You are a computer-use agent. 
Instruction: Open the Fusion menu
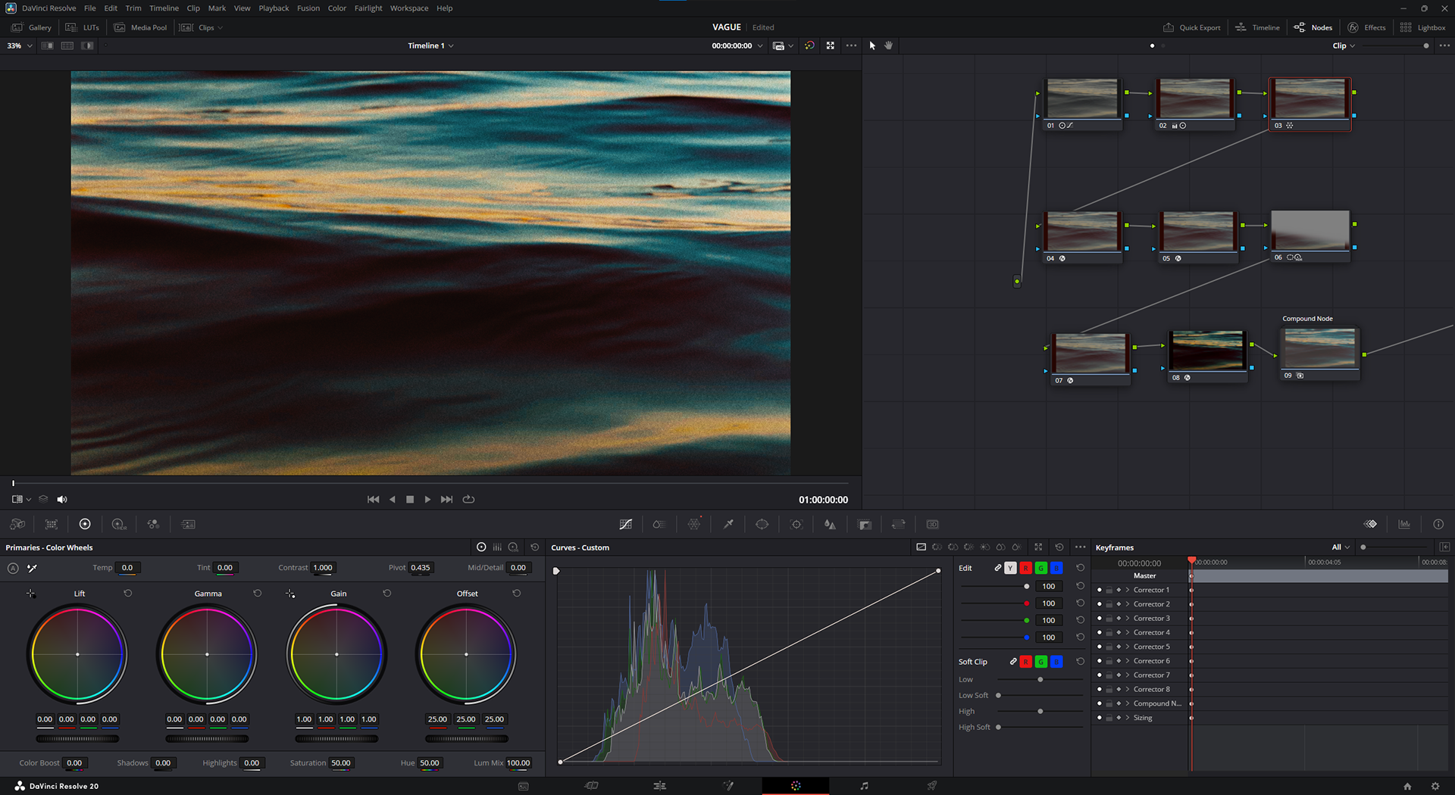(308, 8)
